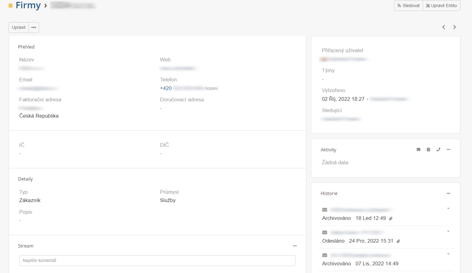The image size is (472, 273).
Task: Log a call with Aktivity phone icon
Action: [x=438, y=150]
